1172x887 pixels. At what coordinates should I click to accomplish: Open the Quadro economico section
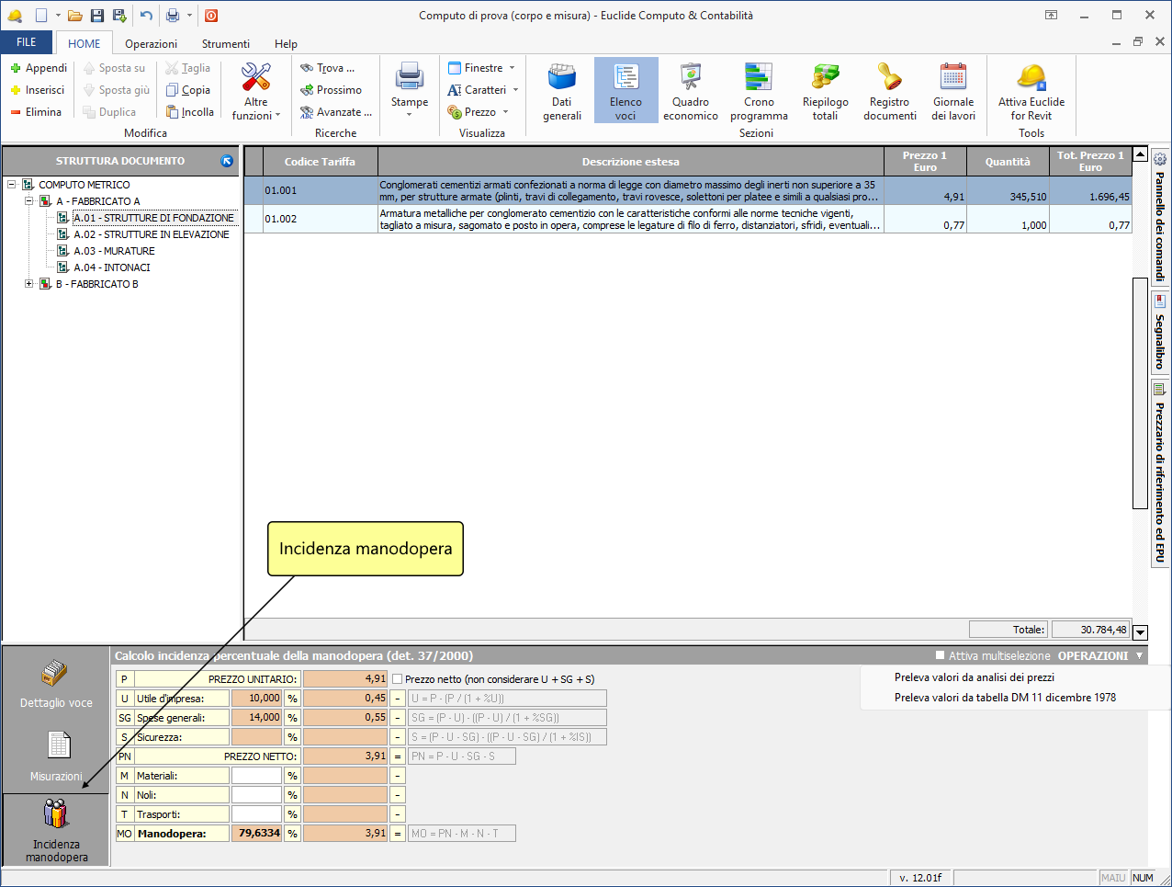tap(690, 91)
